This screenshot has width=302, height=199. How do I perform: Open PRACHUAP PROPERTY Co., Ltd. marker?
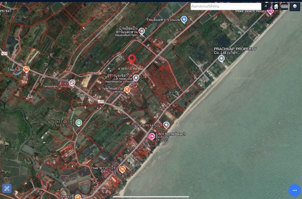tap(221, 58)
